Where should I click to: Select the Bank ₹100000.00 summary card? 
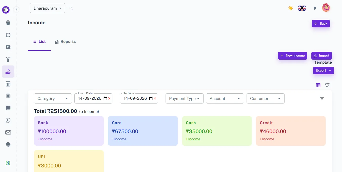click(69, 131)
